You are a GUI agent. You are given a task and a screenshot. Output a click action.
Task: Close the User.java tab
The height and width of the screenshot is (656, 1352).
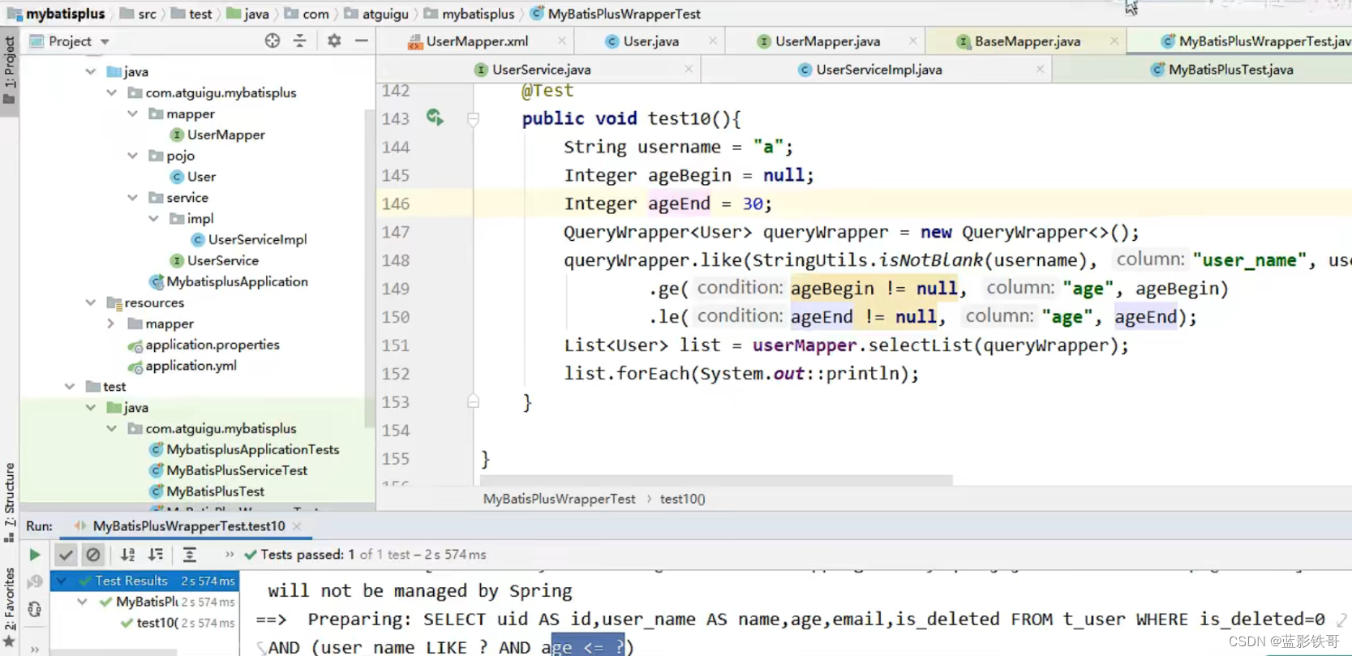(713, 41)
